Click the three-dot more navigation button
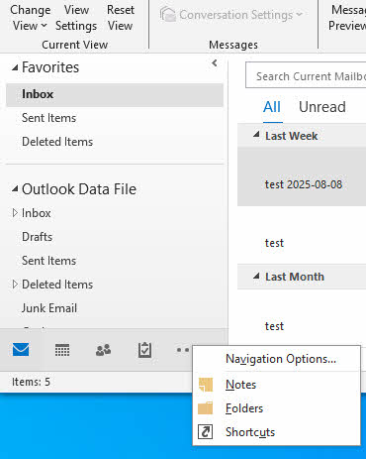Screen dimensions: 366x459 (x=183, y=350)
